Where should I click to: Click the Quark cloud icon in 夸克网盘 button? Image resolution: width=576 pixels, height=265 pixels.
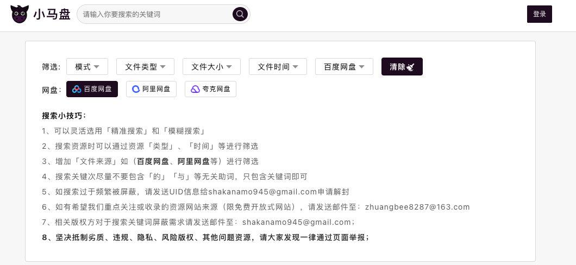(196, 89)
